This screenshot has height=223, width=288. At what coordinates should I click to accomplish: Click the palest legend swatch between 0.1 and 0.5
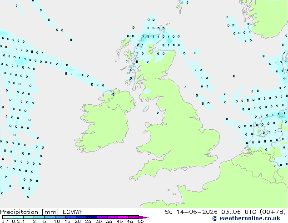click(x=8, y=217)
